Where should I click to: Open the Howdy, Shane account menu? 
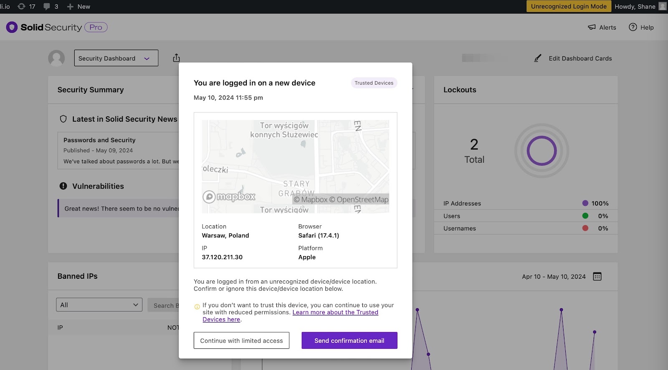click(635, 7)
